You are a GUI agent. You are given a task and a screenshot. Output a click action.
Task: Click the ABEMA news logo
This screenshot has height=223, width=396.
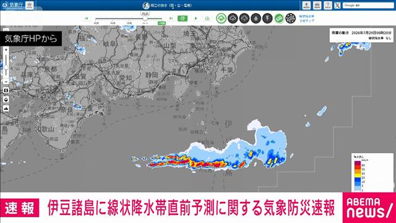(x=369, y=208)
